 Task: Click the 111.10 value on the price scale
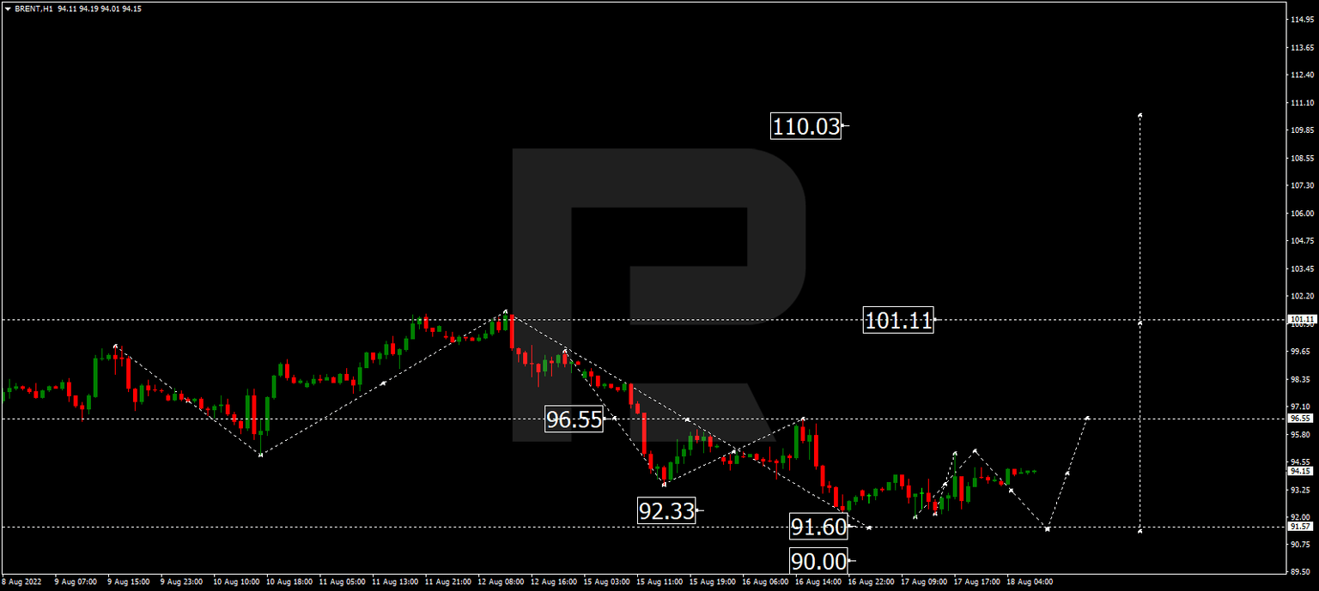(1303, 103)
